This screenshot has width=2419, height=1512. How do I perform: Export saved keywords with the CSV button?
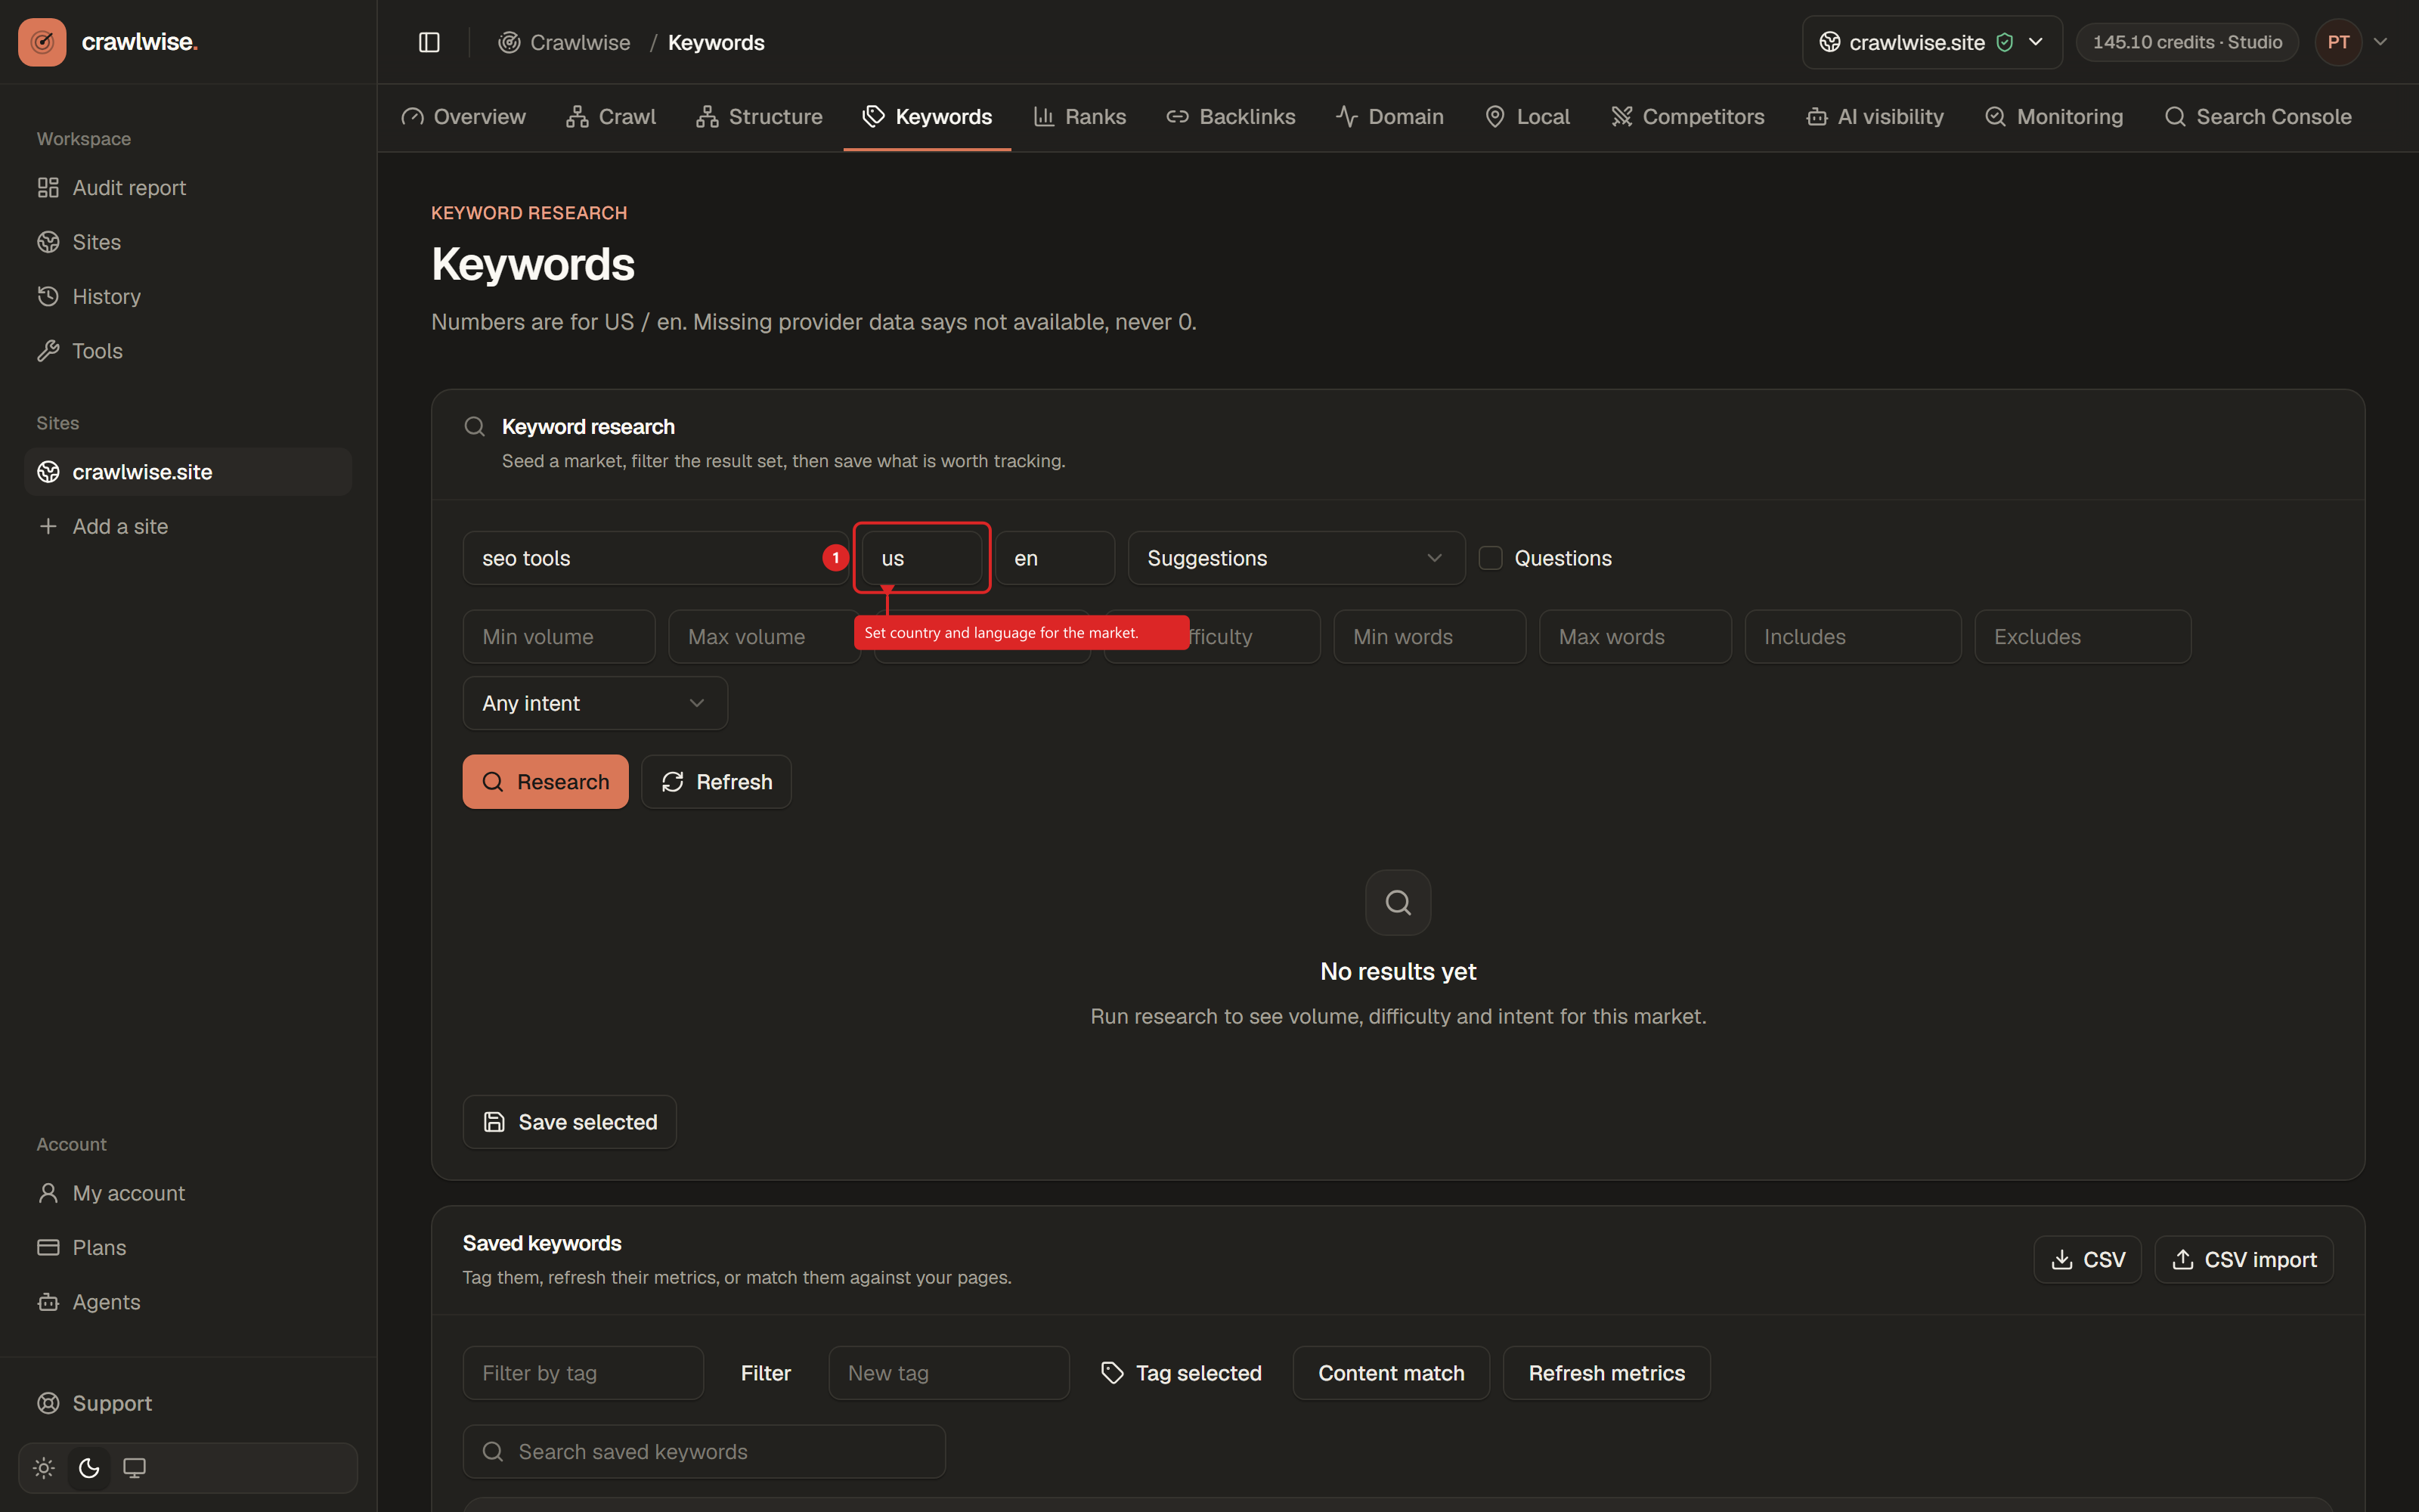tap(2087, 1260)
